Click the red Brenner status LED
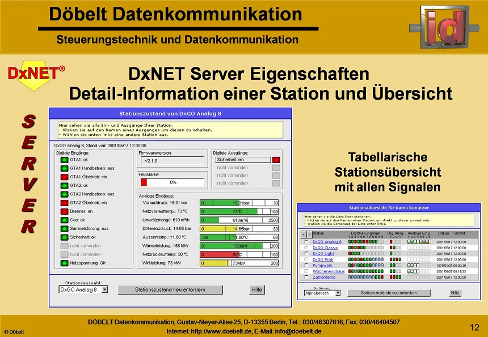The image size is (488, 337). [64, 211]
